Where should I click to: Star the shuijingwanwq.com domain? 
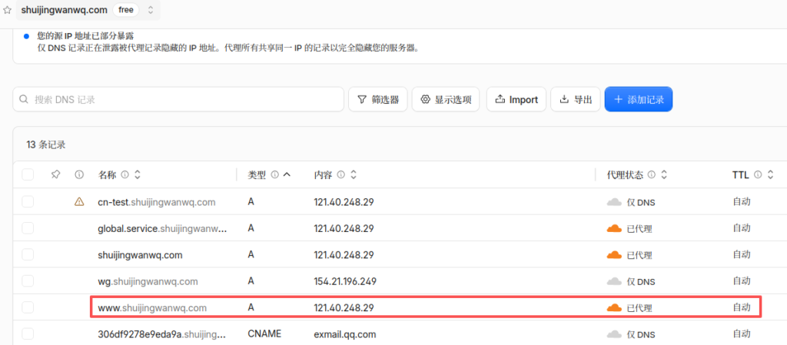7,10
